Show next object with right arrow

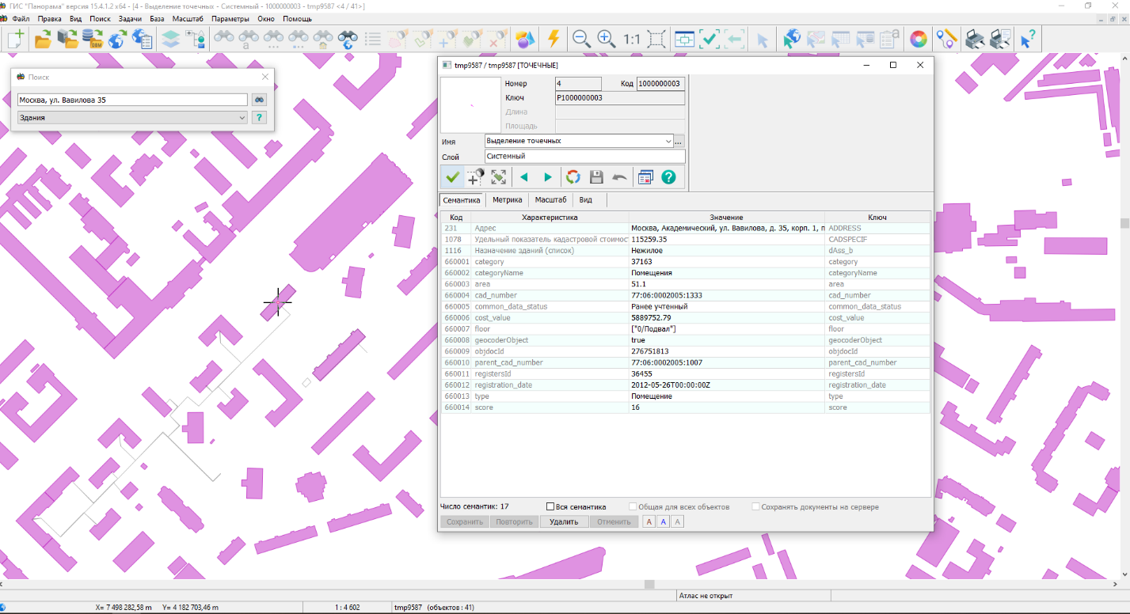pyautogui.click(x=547, y=177)
